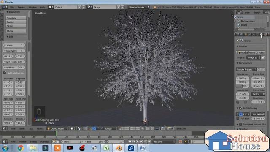Toggle the auto keyframe record button
Viewport: 270px width, 152px height.
click(x=181, y=142)
